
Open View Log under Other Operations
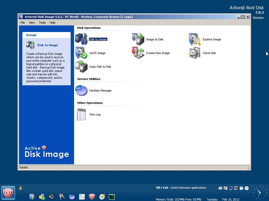[95, 114]
